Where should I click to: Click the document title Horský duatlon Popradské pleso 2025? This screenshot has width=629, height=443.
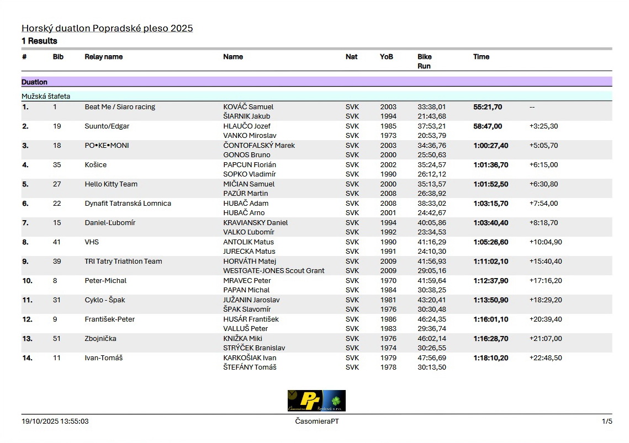tap(107, 28)
